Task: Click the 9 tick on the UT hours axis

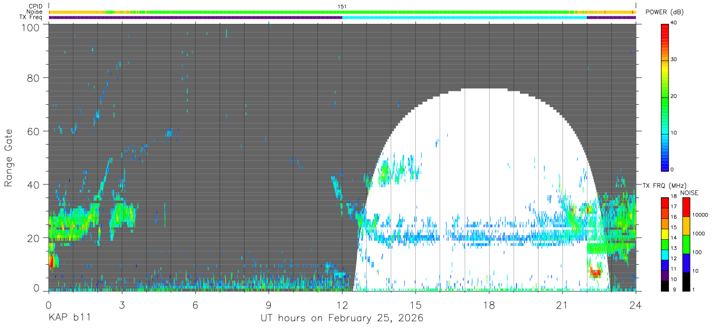Action: pyautogui.click(x=268, y=305)
